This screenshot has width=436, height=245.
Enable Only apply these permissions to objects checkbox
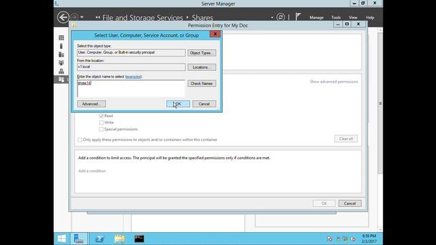pyautogui.click(x=80, y=140)
